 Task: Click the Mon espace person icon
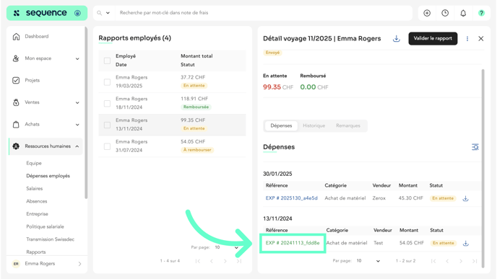tap(16, 58)
